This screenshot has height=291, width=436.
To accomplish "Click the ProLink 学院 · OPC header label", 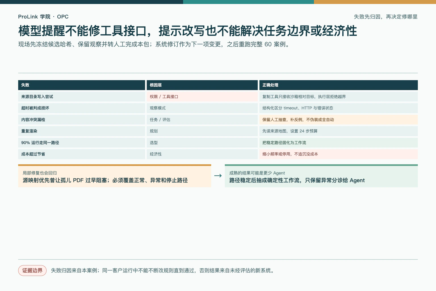I will [x=43, y=17].
